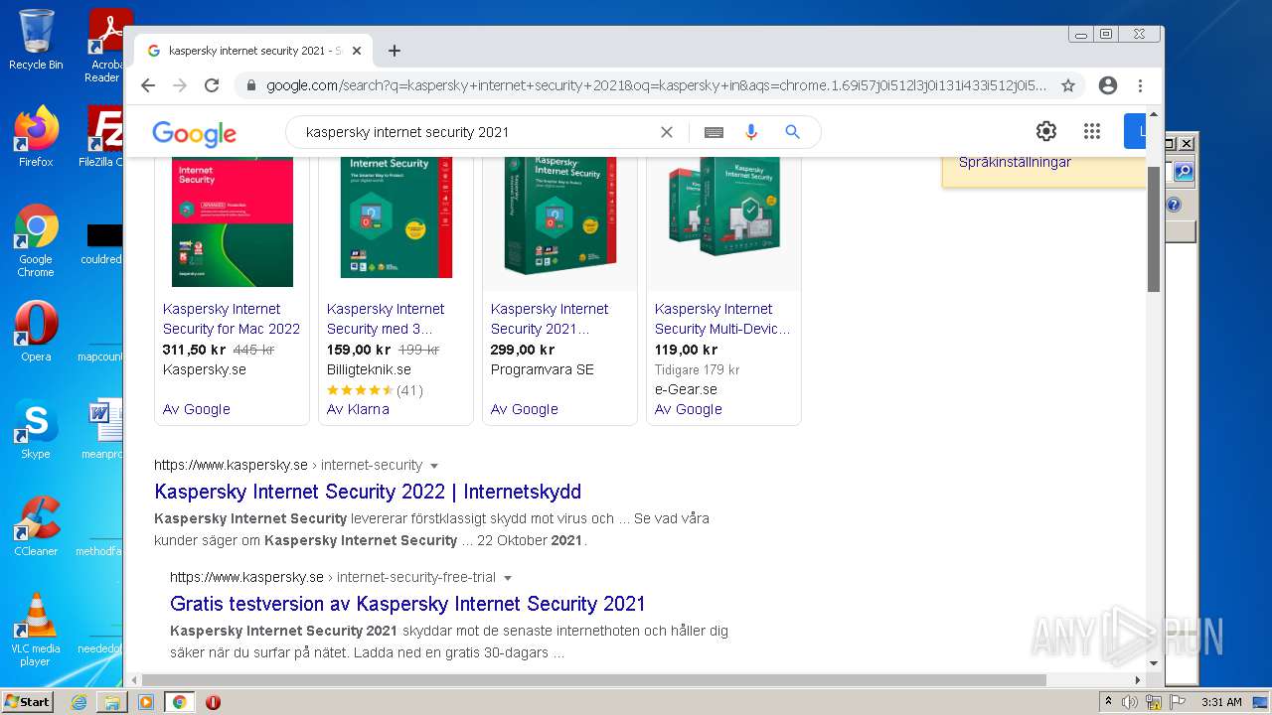Open Skype desktop shortcut
Screen dimensions: 1272x715
(36, 429)
